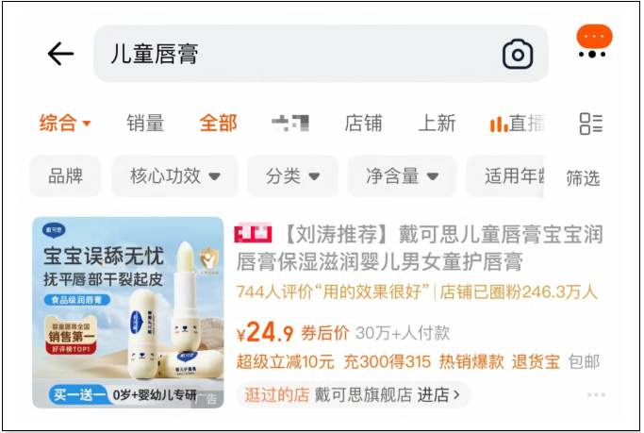Click the red brand badge before title
Image resolution: width=644 pixels, height=433 pixels.
[x=253, y=233]
